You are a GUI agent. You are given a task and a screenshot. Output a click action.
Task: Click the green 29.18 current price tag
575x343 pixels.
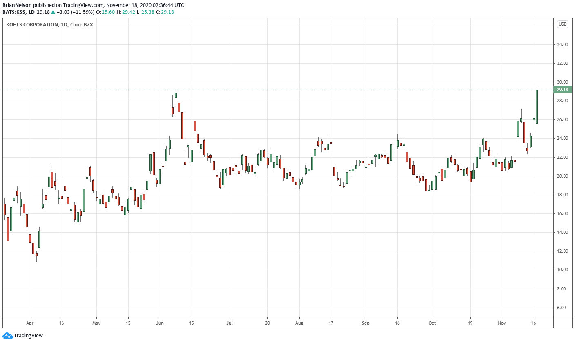pos(562,90)
